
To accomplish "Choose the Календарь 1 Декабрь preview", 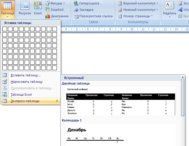I will point(120,135).
